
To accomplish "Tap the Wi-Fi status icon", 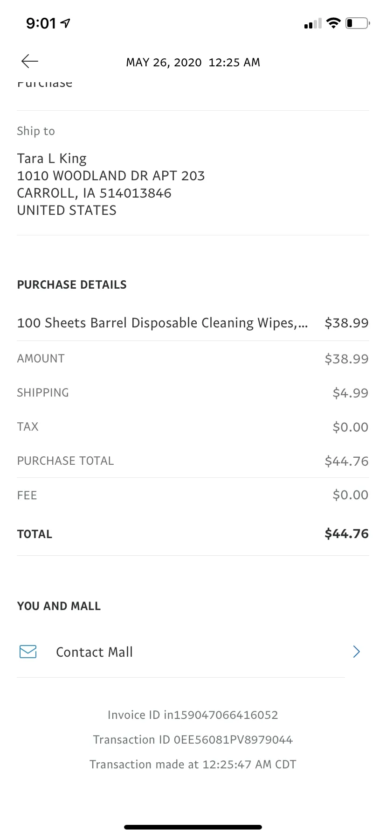I will coord(333,23).
